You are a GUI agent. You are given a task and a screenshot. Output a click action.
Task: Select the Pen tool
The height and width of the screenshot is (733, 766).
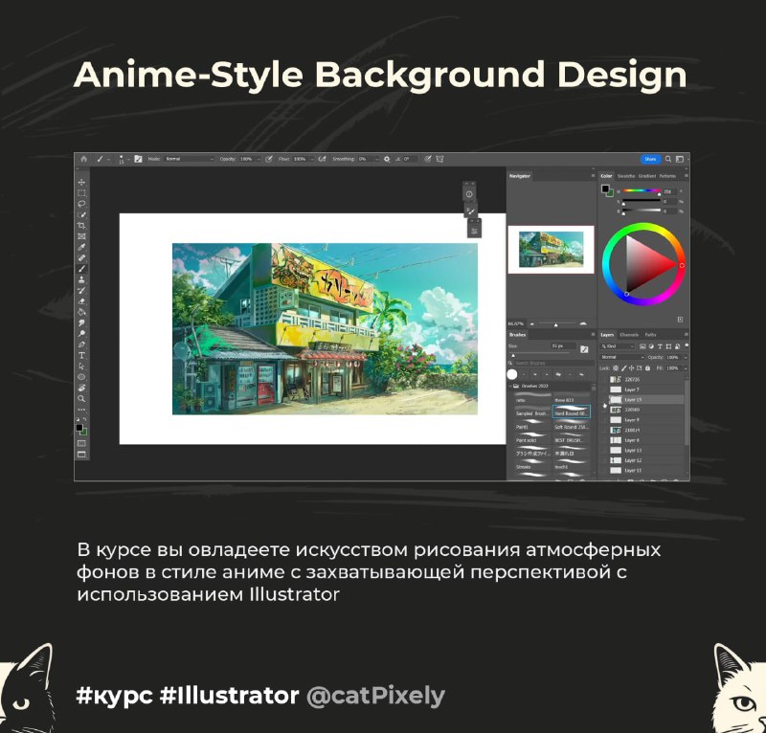(81, 344)
